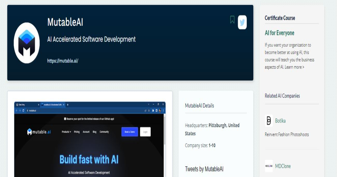The height and width of the screenshot is (177, 337).
Task: Click Community in the screenshot navbar
Action: [x=104, y=132]
